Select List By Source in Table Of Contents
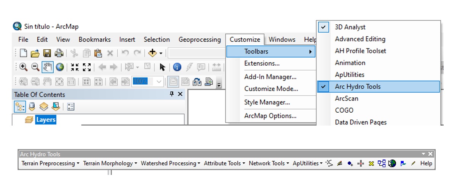The height and width of the screenshot is (184, 449). 31,107
